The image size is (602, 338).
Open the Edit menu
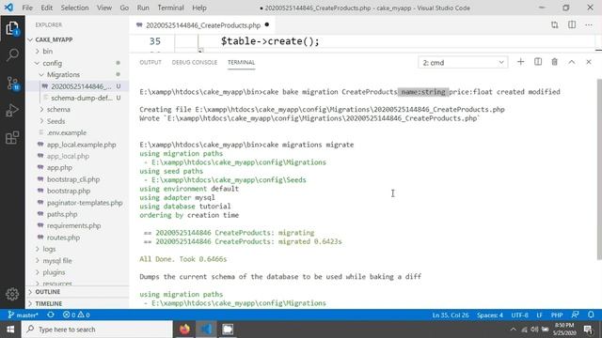click(46, 8)
